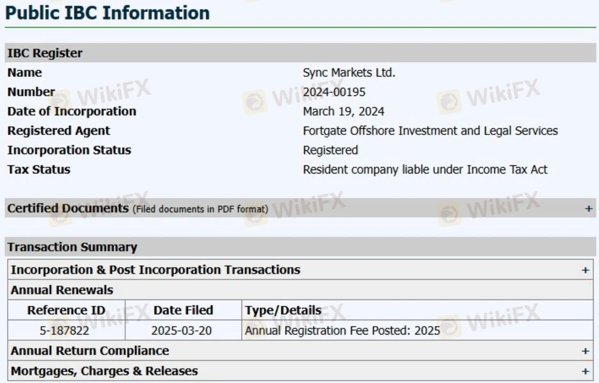The height and width of the screenshot is (383, 599).
Task: Click the Mortgages, Charges & Releases label
Action: (x=104, y=371)
